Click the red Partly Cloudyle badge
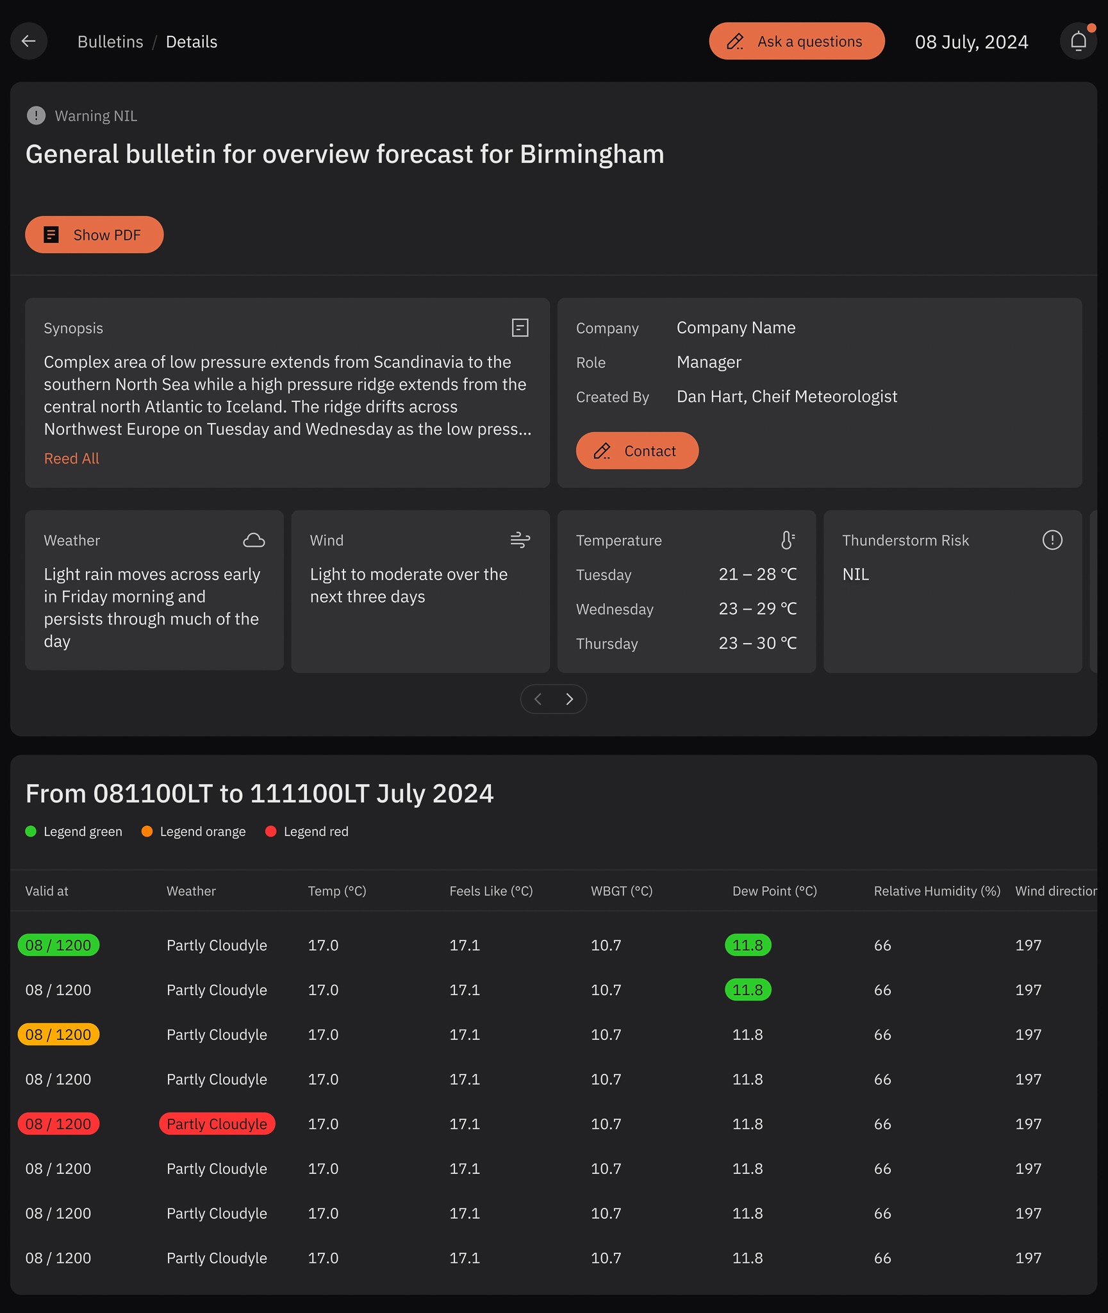 (x=217, y=1124)
